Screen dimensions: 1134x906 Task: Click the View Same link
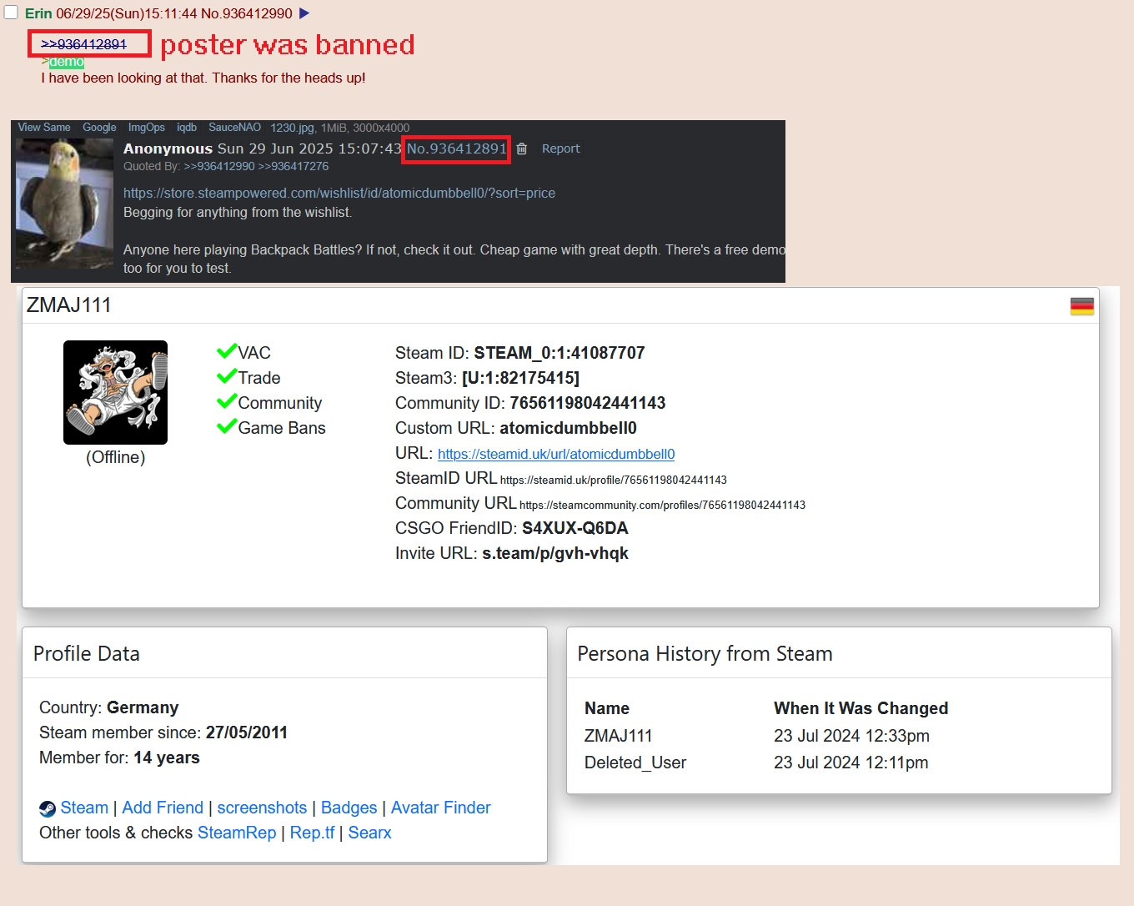click(44, 128)
